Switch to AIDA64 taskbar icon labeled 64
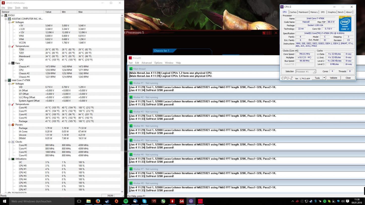 point(182,201)
